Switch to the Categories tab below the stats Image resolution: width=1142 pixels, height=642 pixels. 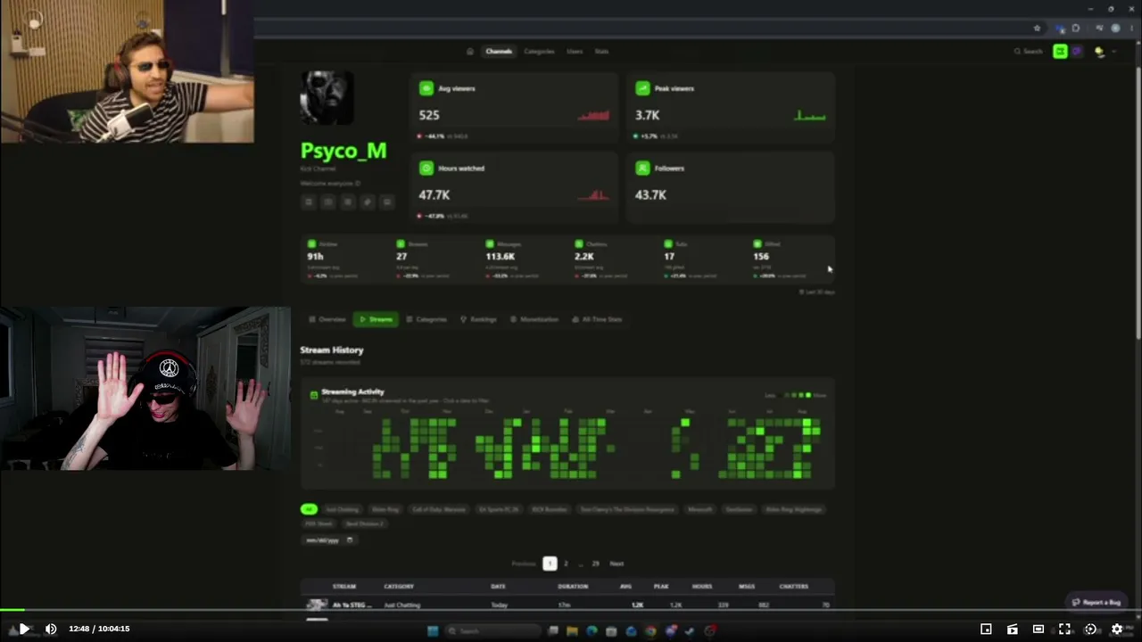point(426,319)
